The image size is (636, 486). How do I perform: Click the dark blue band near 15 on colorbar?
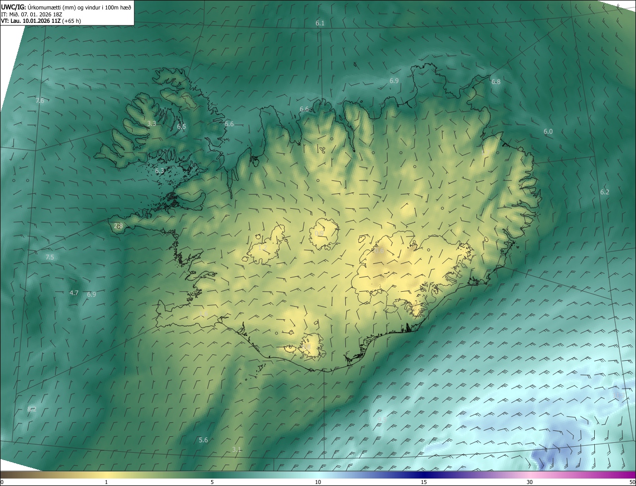coord(424,475)
